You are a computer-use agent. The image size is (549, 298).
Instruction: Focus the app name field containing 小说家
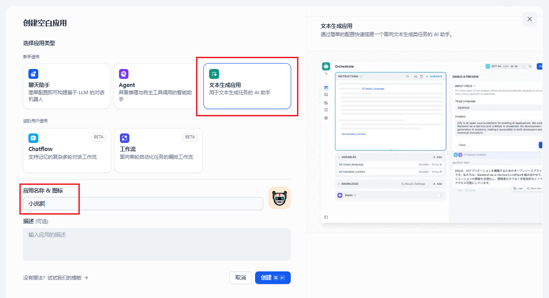[143, 204]
